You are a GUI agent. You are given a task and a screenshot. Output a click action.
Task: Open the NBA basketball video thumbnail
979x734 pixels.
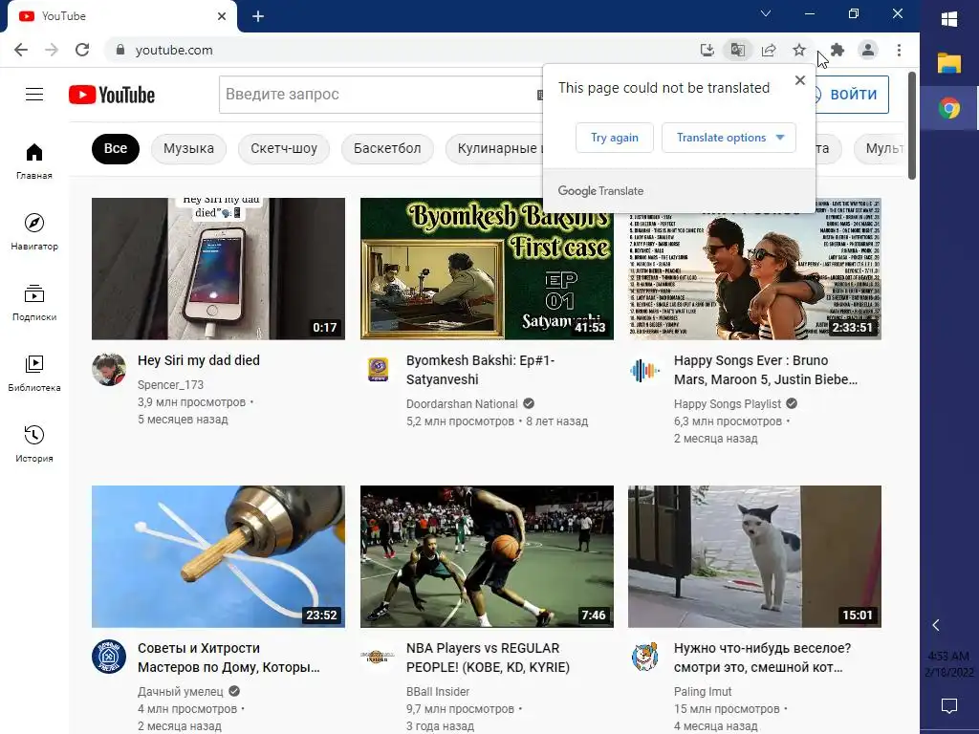(487, 557)
